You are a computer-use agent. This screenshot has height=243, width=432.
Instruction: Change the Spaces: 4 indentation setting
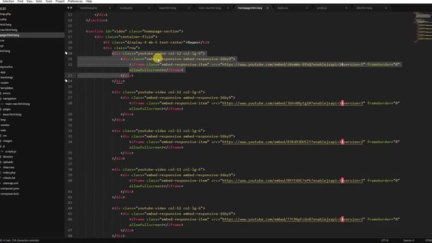[x=408, y=240]
